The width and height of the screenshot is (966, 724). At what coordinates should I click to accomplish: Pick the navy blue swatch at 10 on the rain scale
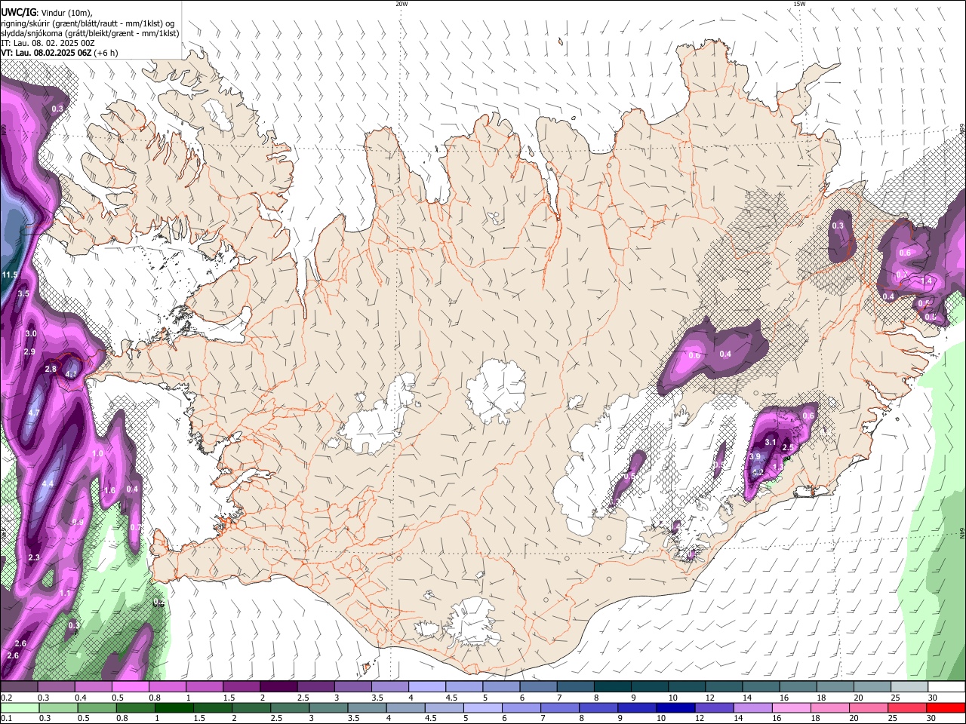[x=676, y=707]
